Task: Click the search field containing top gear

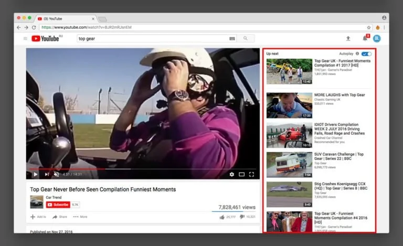Action: coord(152,38)
